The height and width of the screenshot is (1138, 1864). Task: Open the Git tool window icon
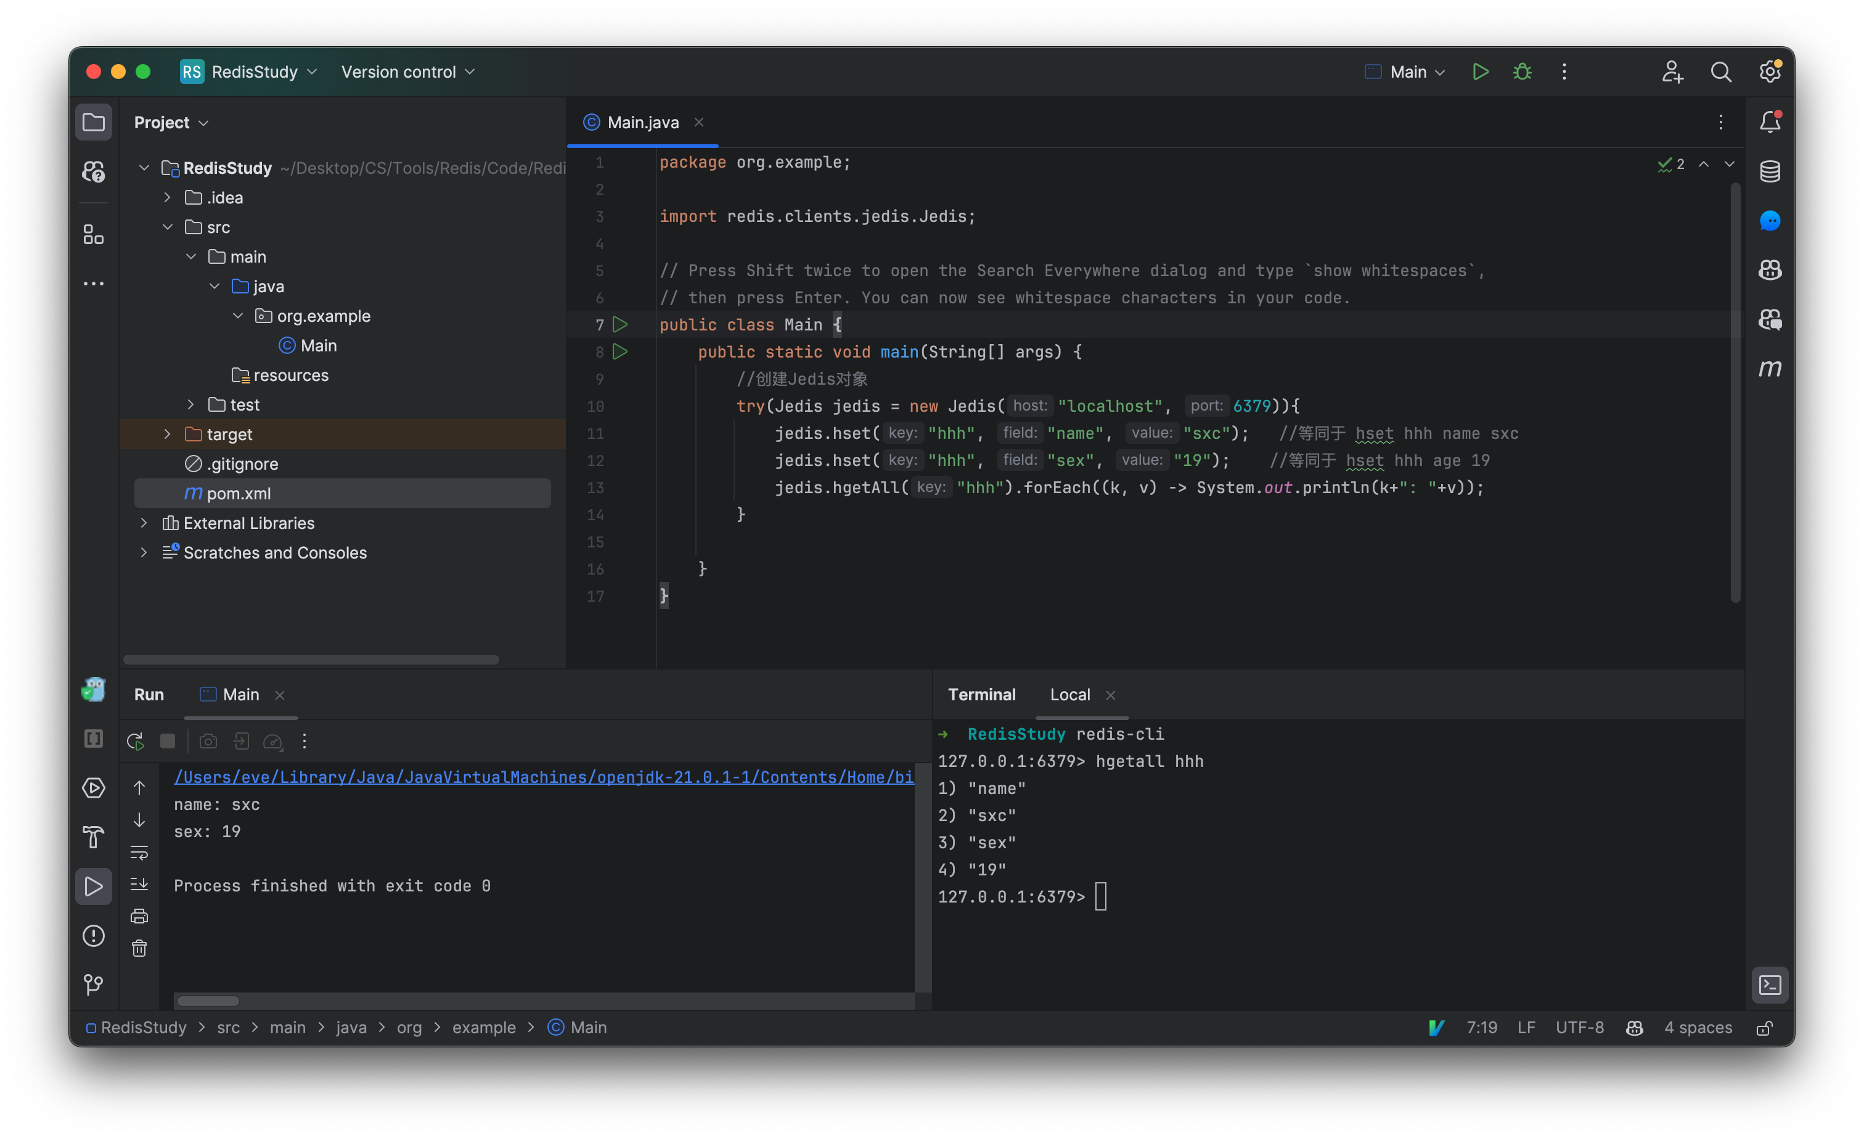pyautogui.click(x=93, y=984)
